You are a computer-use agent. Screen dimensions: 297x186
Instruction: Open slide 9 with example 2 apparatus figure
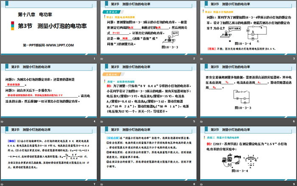[x=248, y=153]
